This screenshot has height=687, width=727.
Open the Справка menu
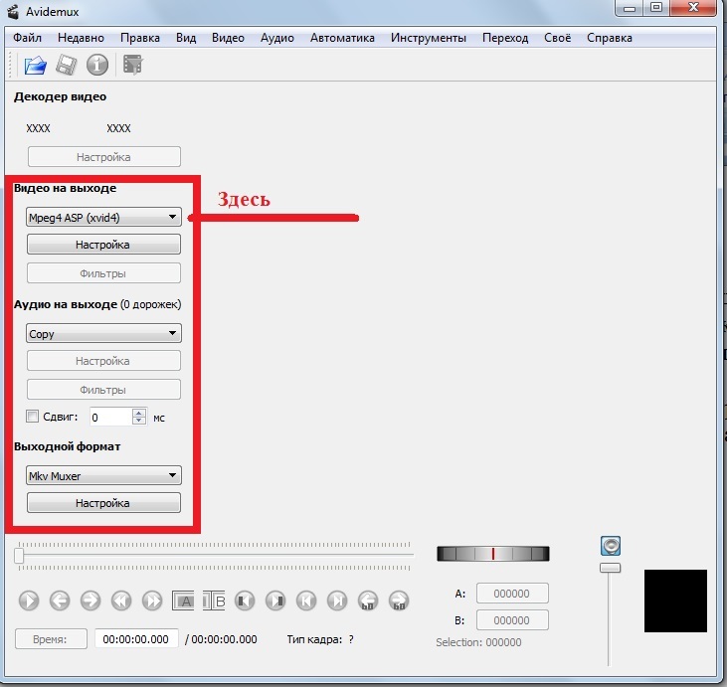[610, 38]
